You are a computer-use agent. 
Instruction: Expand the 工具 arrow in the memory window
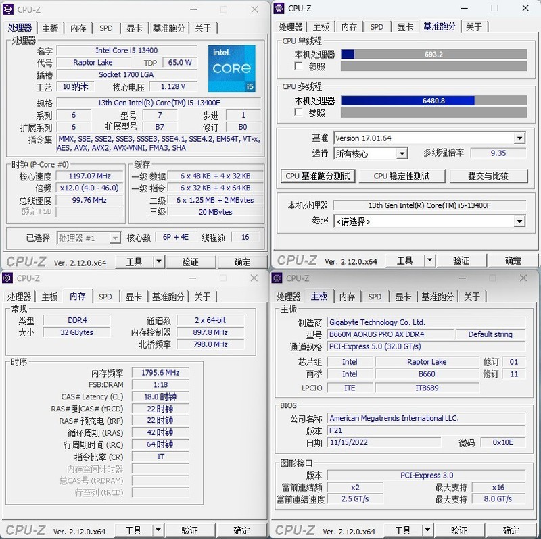pos(158,530)
